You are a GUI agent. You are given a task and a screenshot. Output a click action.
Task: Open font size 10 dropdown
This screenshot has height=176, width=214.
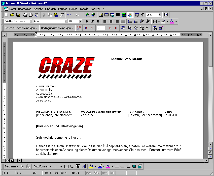[x=80, y=21]
